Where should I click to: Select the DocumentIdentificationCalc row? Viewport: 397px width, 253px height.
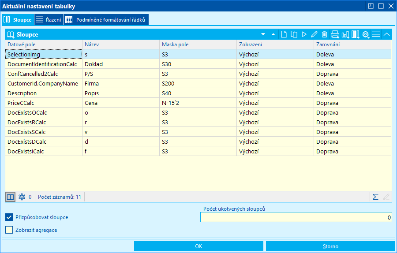[x=198, y=64]
